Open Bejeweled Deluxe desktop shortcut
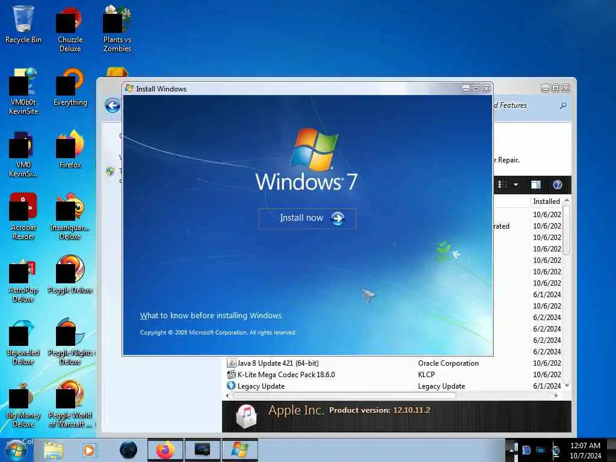The width and height of the screenshot is (616, 462). [23, 342]
